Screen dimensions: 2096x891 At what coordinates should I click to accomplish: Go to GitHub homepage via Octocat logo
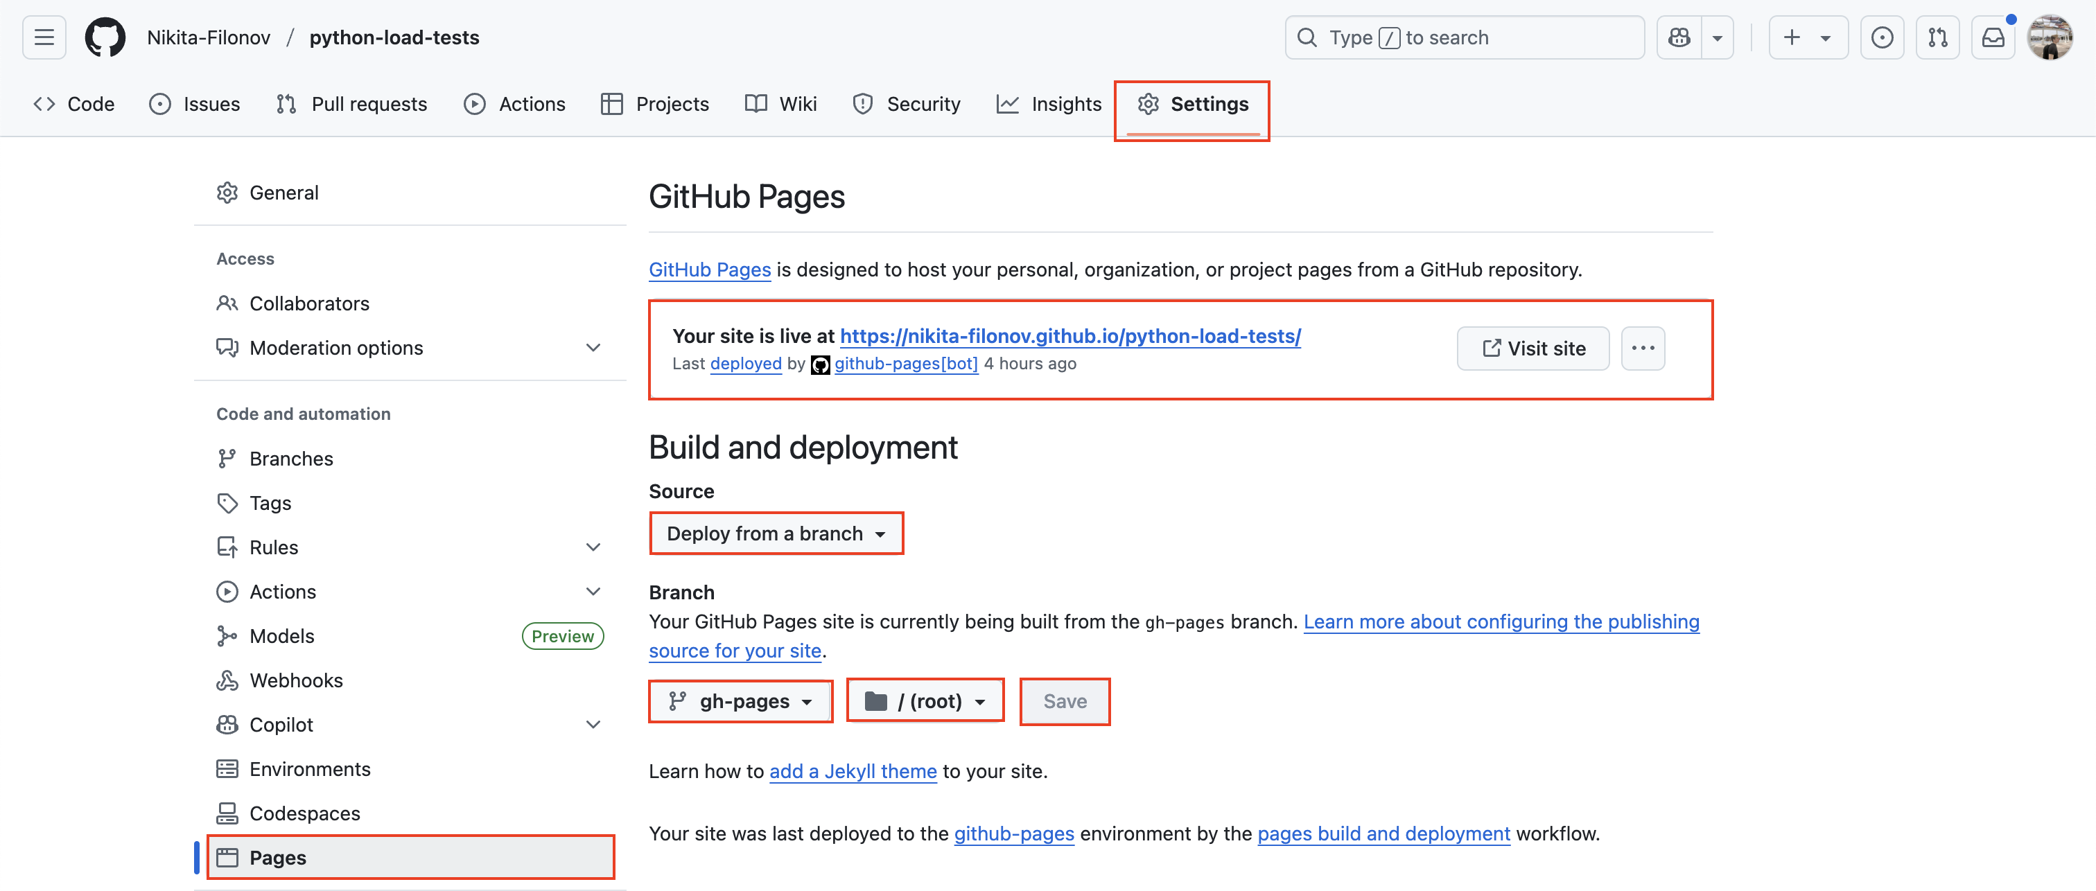coord(106,37)
